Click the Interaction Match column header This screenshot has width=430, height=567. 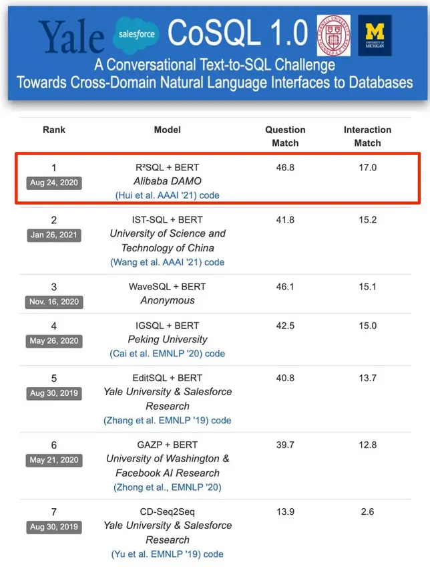coord(367,136)
